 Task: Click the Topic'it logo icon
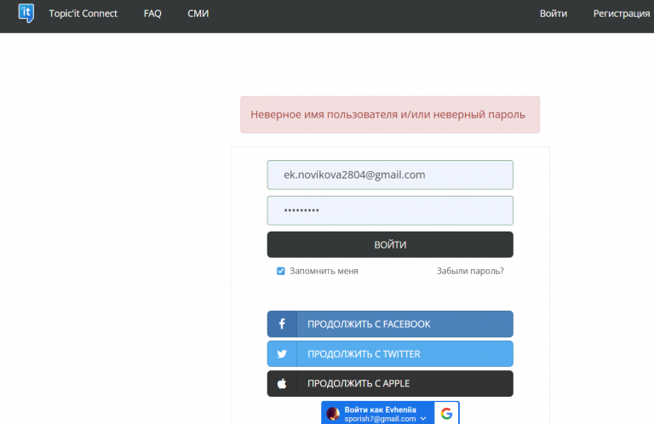[26, 13]
